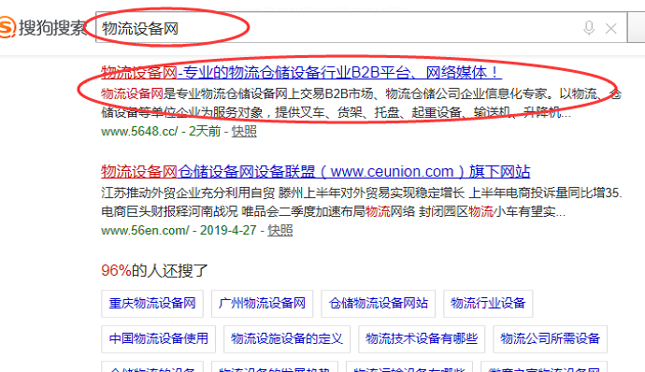This screenshot has height=372, width=645.
Task: Select the related search 重庆物流设备网
Action: (152, 304)
